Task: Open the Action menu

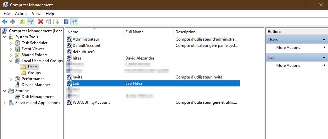Action: (21, 14)
